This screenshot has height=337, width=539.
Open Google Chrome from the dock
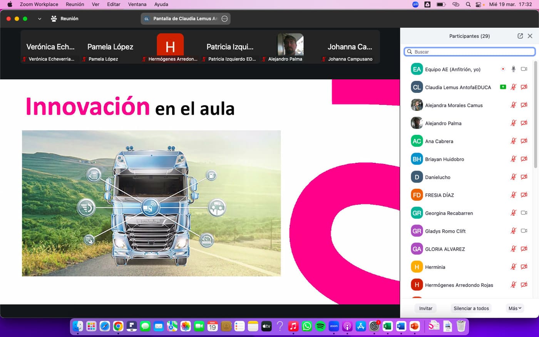point(118,326)
